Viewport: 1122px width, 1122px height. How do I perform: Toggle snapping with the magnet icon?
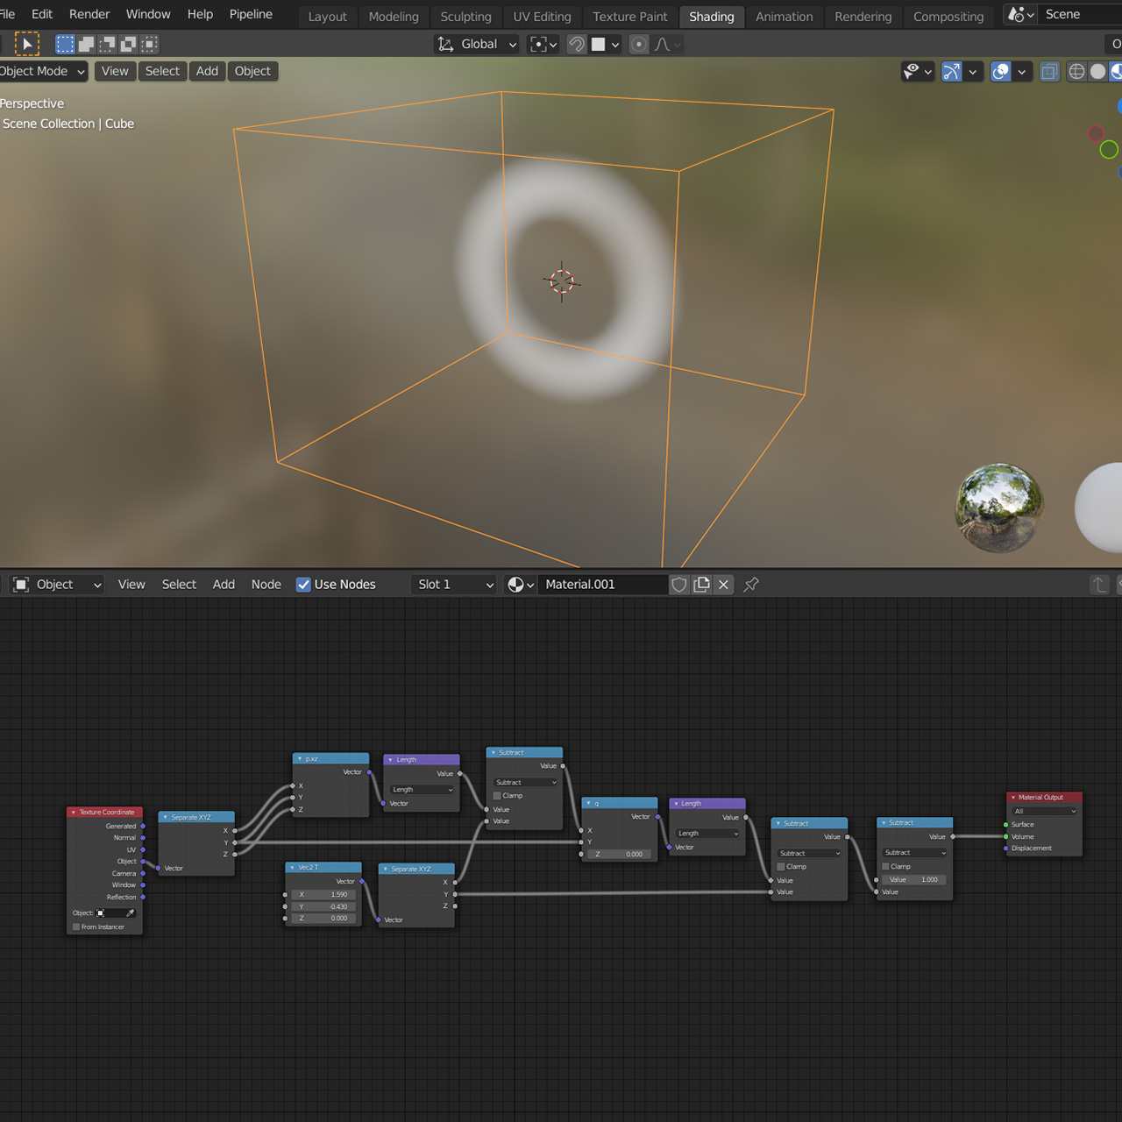577,44
